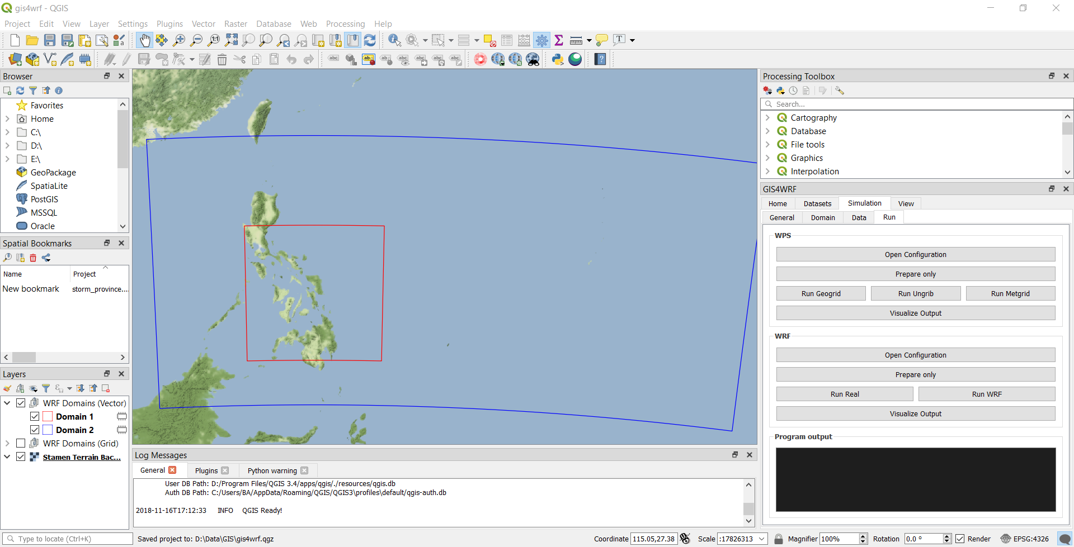The height and width of the screenshot is (547, 1074).
Task: Open the Processing menu
Action: (345, 24)
